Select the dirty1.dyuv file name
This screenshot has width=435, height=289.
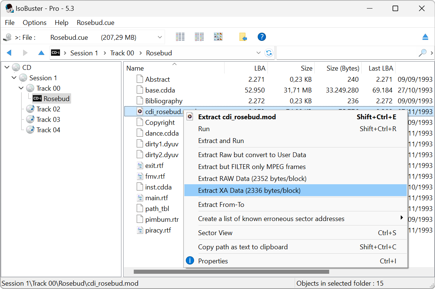click(162, 144)
